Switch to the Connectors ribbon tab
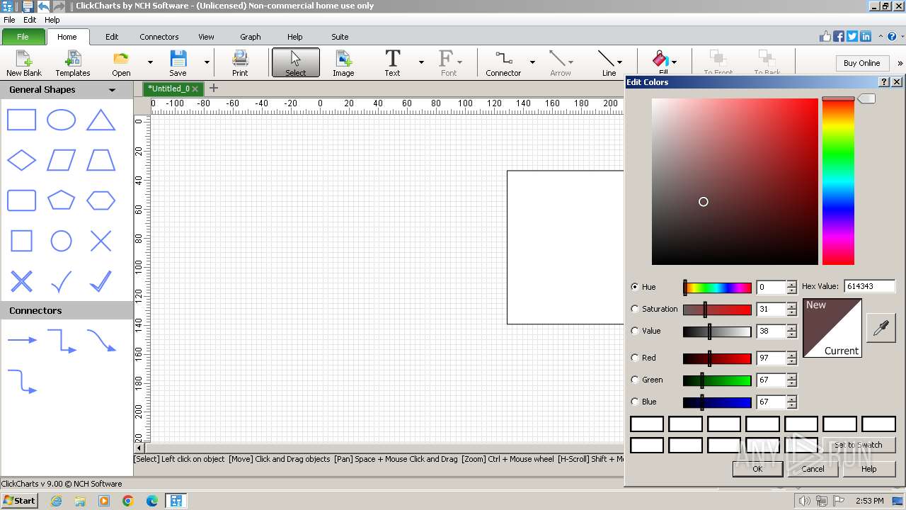 click(159, 37)
